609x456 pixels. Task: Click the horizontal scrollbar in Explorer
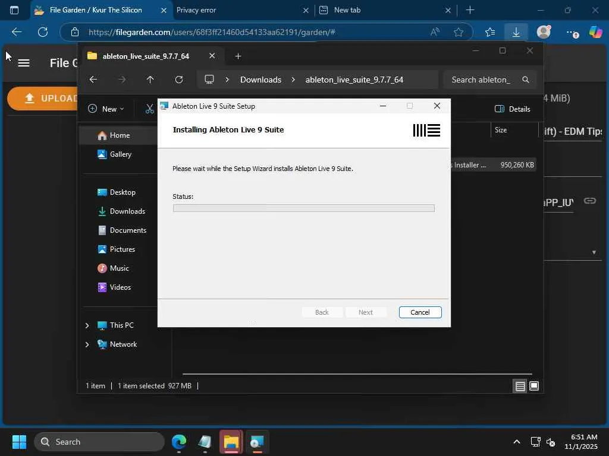pyautogui.click(x=357, y=374)
